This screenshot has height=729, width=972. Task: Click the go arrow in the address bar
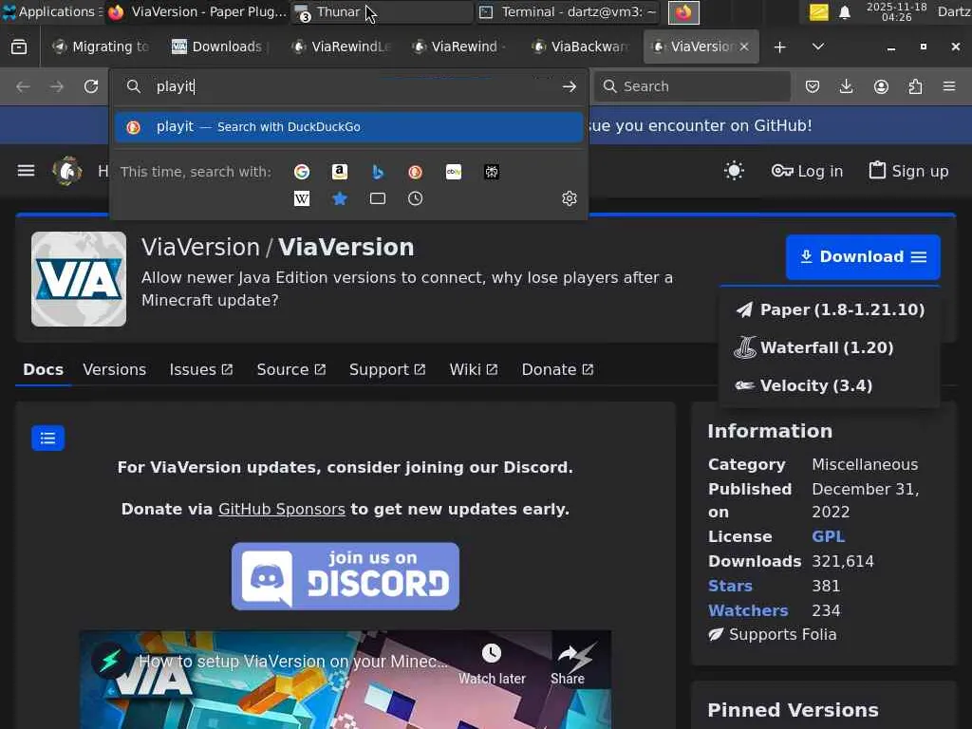point(570,86)
